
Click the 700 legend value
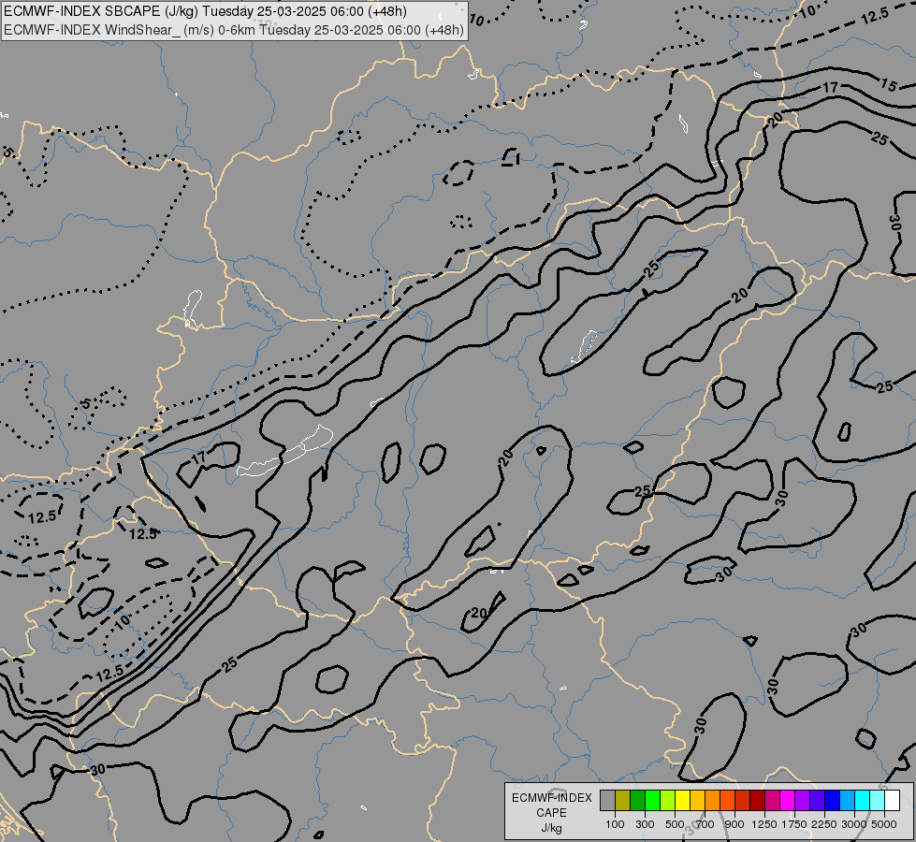705,824
